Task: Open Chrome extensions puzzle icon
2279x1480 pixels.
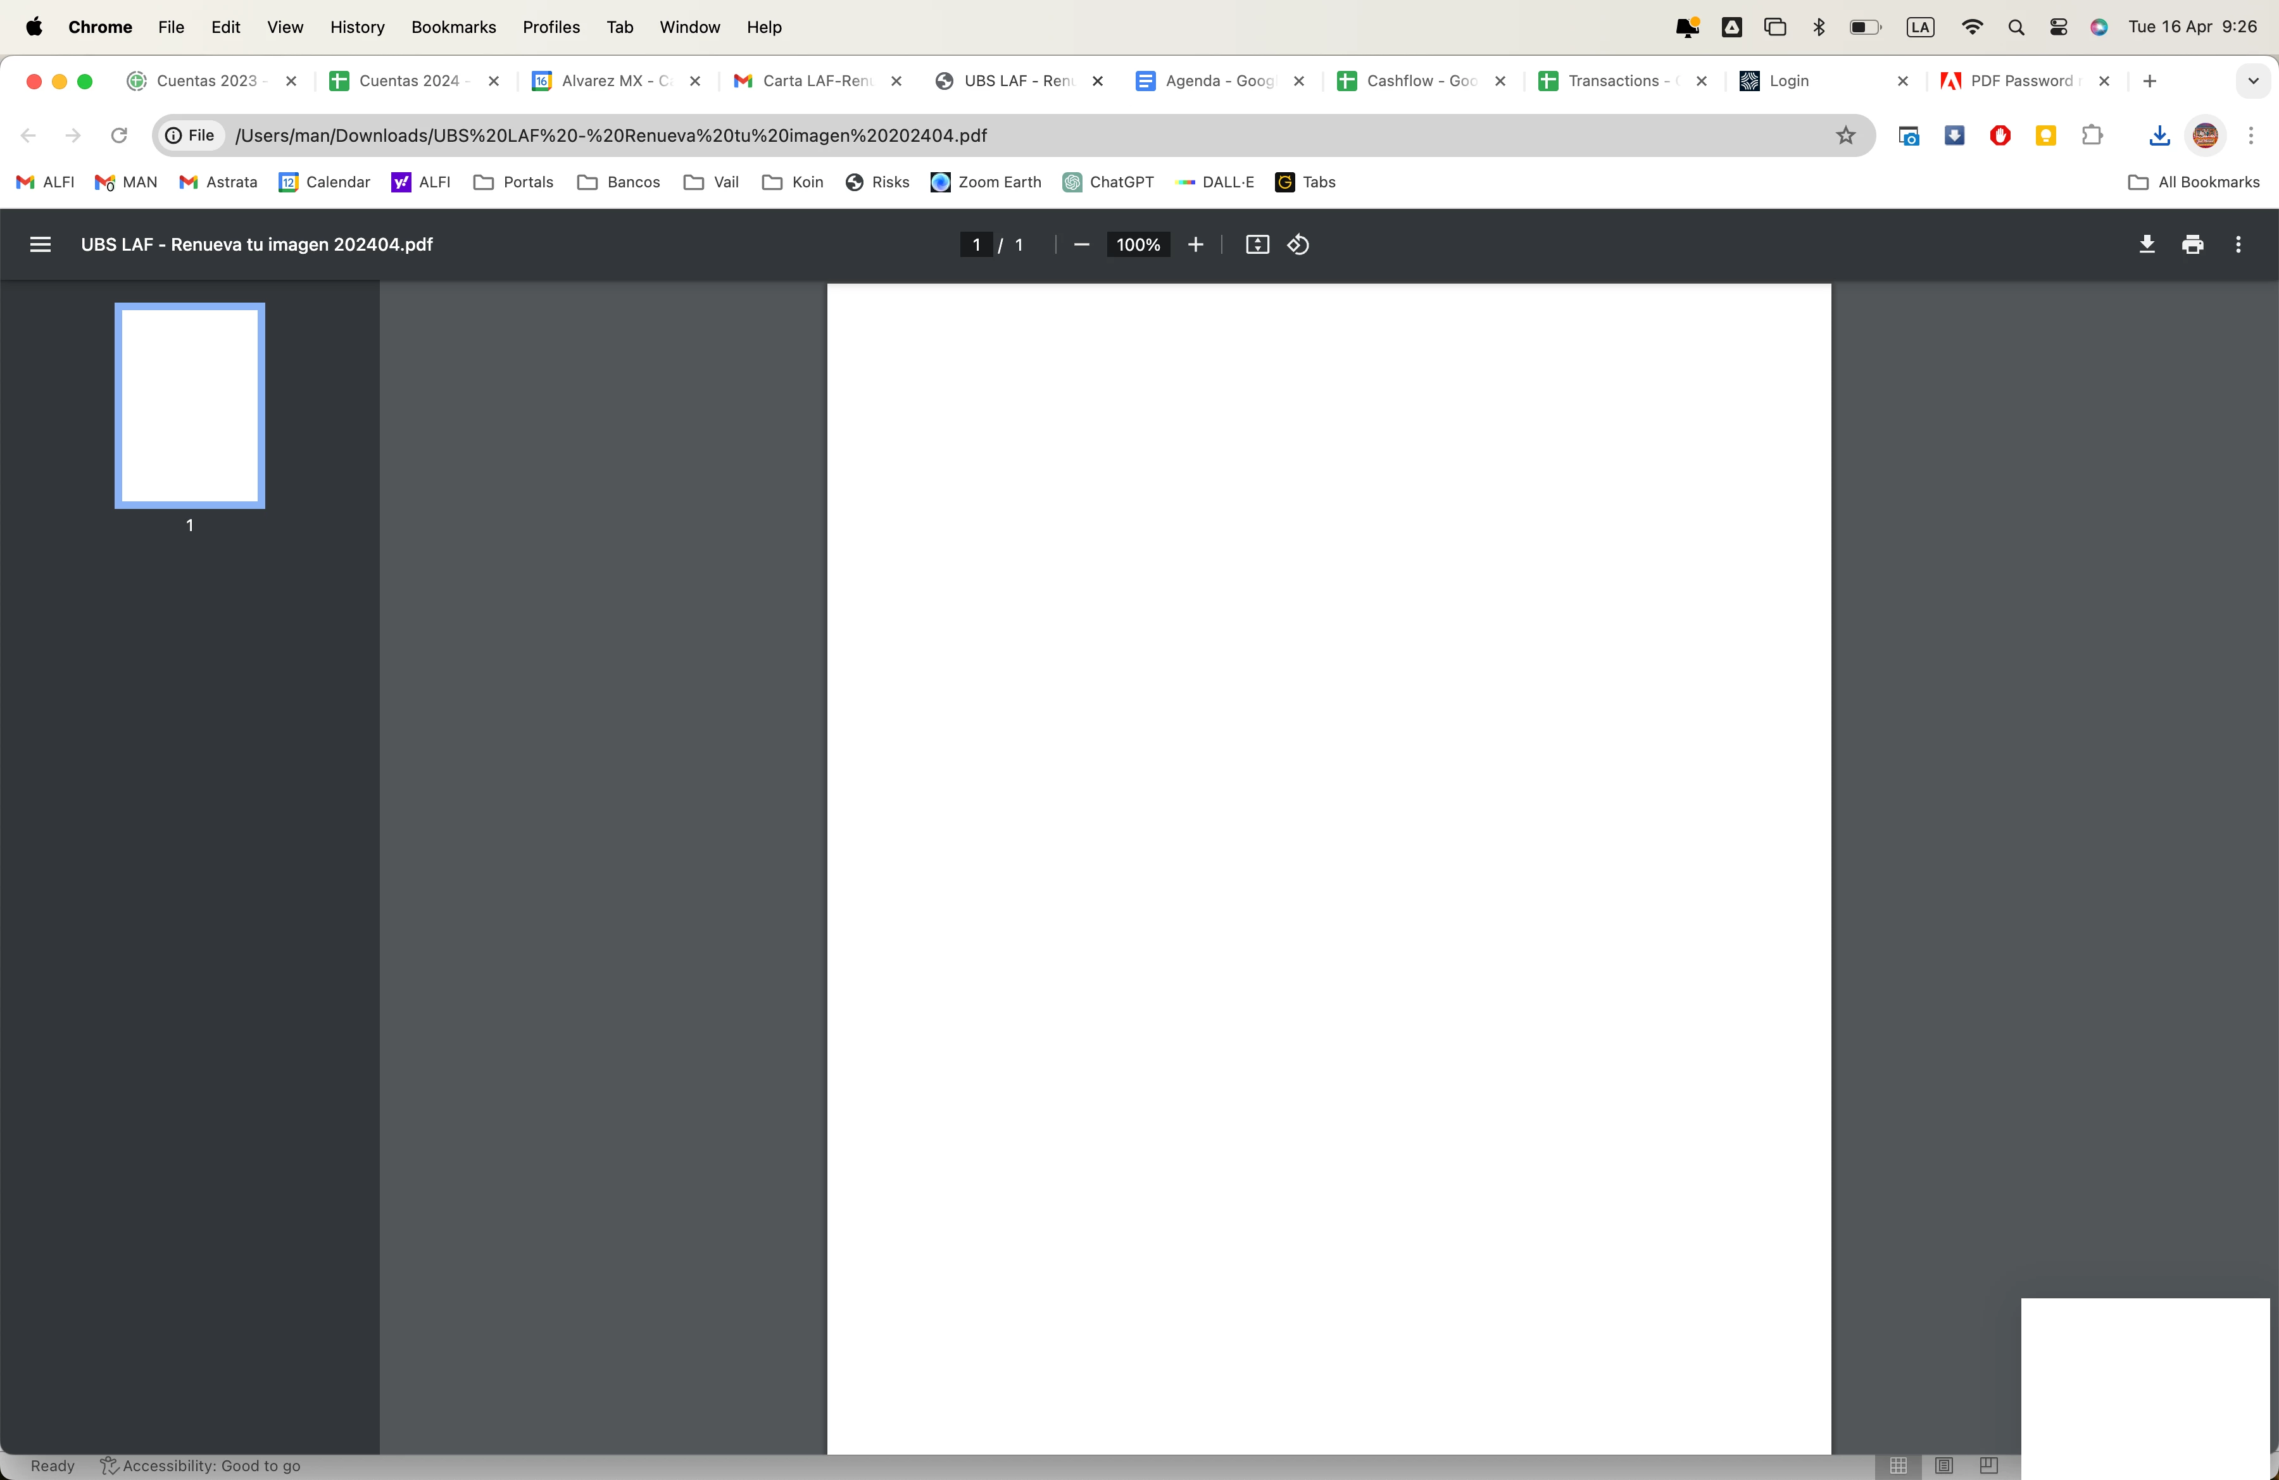Action: [2092, 136]
